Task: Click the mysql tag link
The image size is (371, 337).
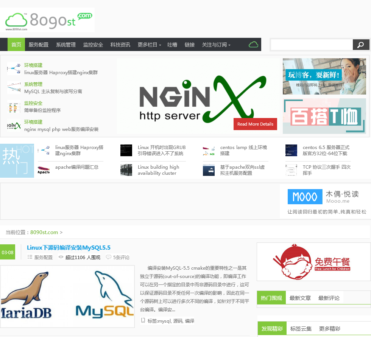Action: point(164,321)
